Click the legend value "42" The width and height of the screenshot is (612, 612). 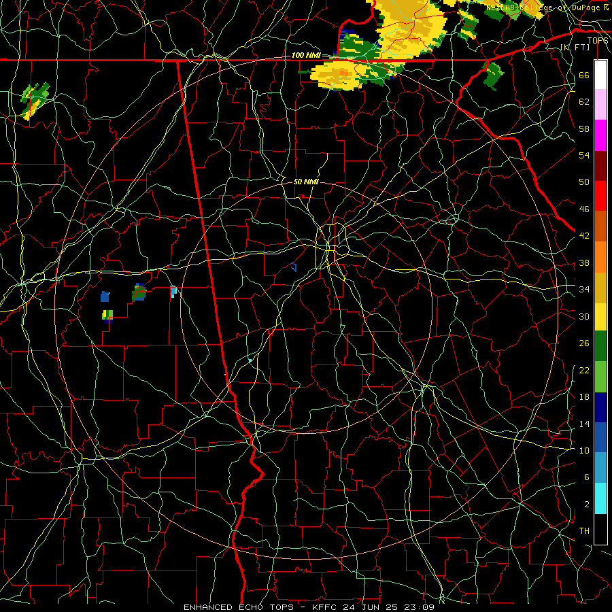(x=584, y=236)
